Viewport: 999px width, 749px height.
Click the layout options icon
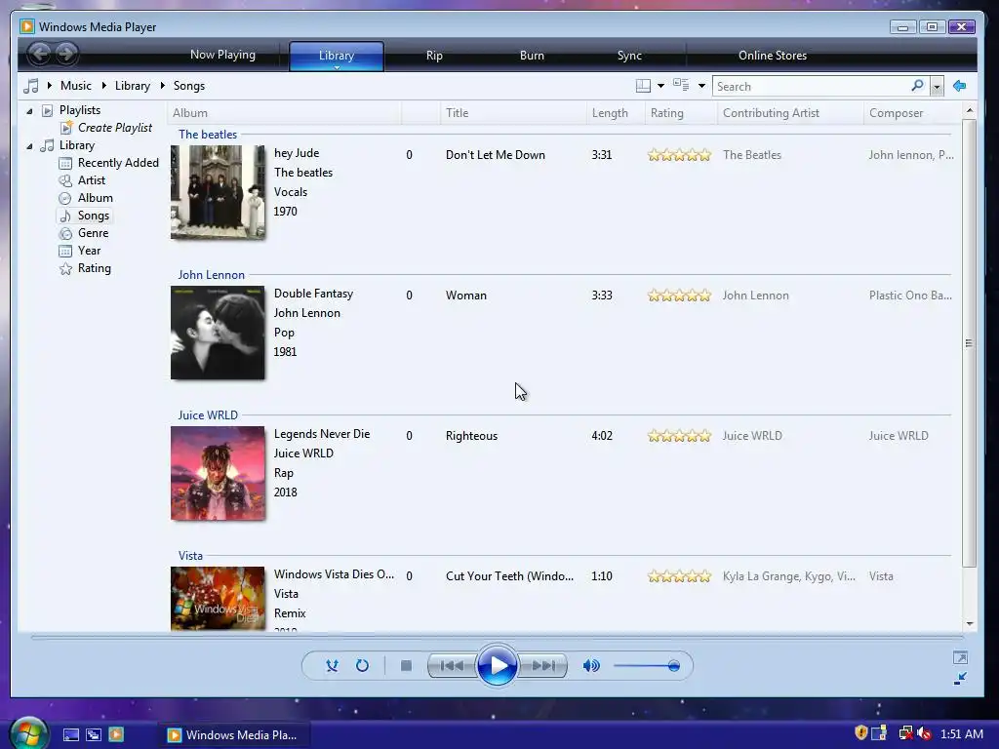pos(644,86)
